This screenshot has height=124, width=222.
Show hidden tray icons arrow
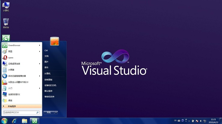pyautogui.click(x=189, y=121)
